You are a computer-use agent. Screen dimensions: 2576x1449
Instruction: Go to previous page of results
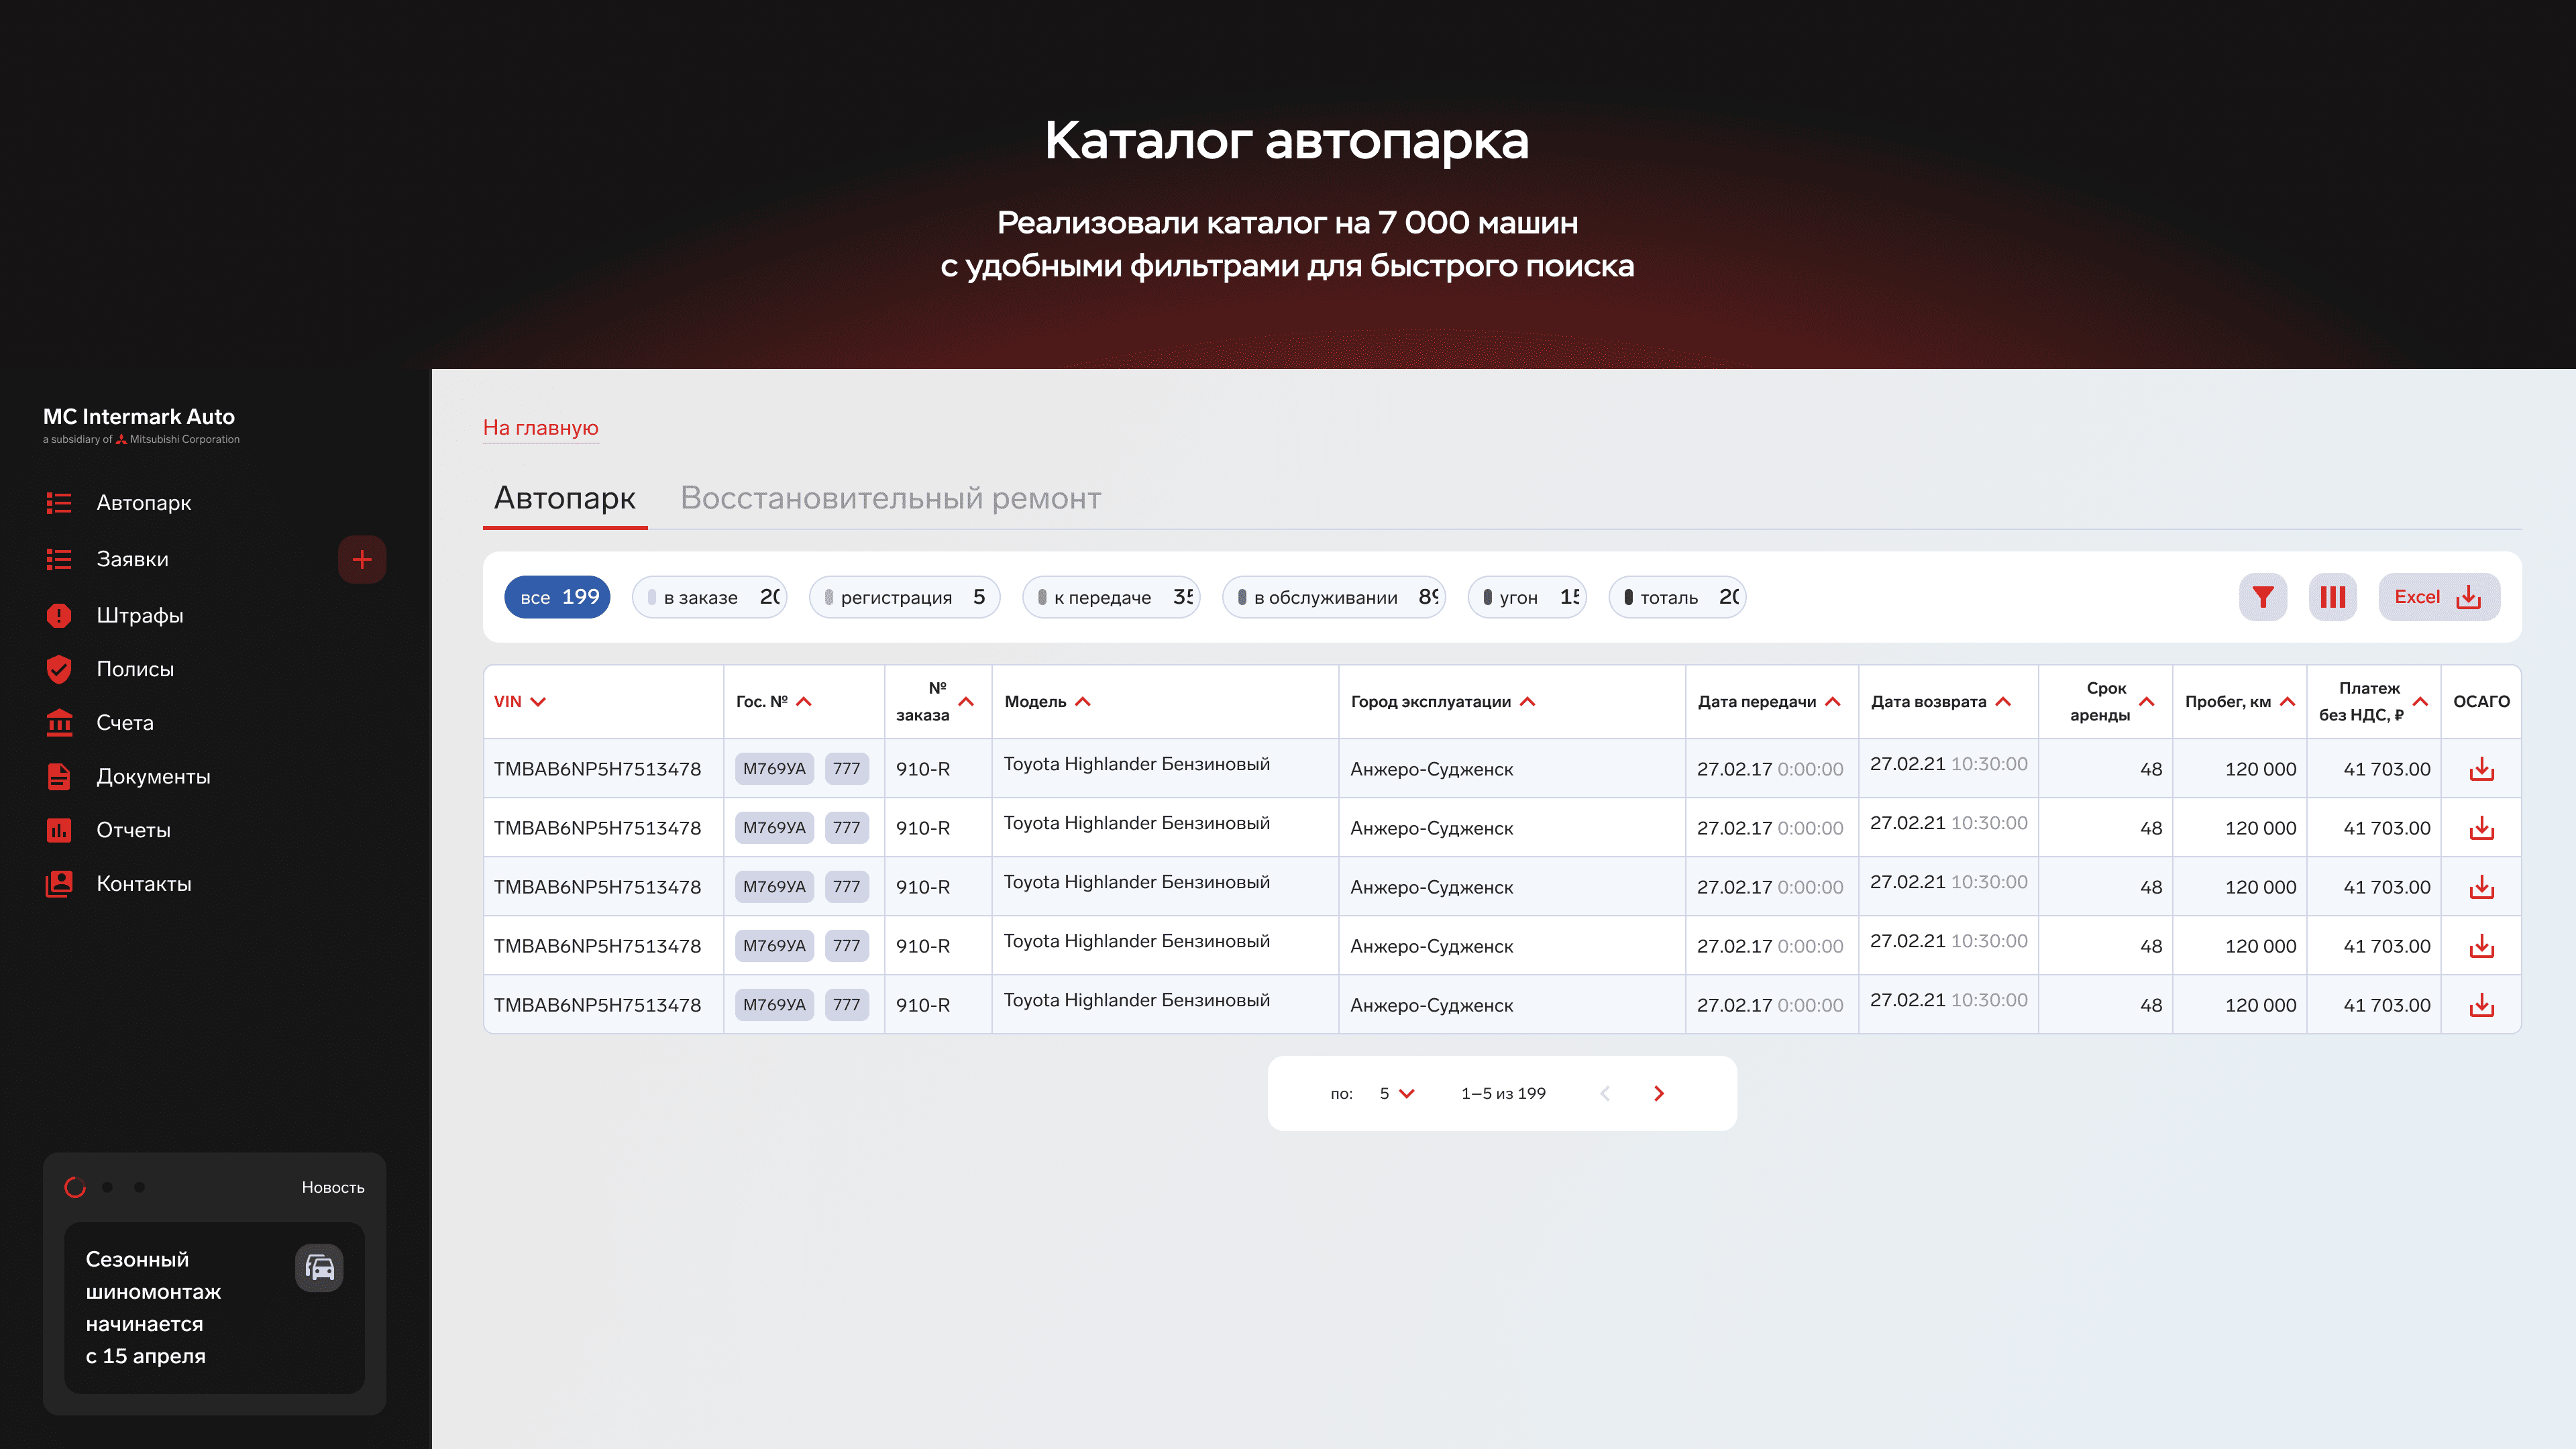tap(1605, 1094)
